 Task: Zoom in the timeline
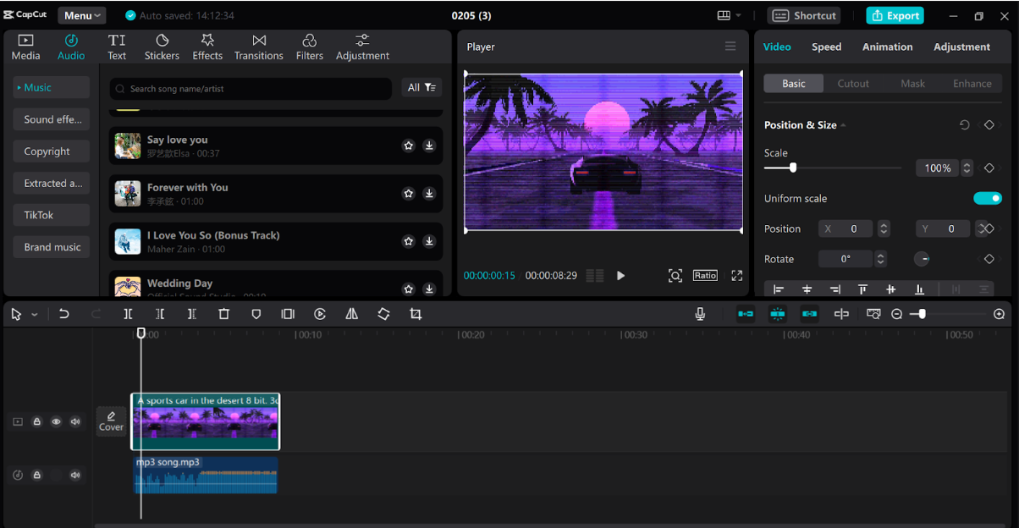coord(999,314)
